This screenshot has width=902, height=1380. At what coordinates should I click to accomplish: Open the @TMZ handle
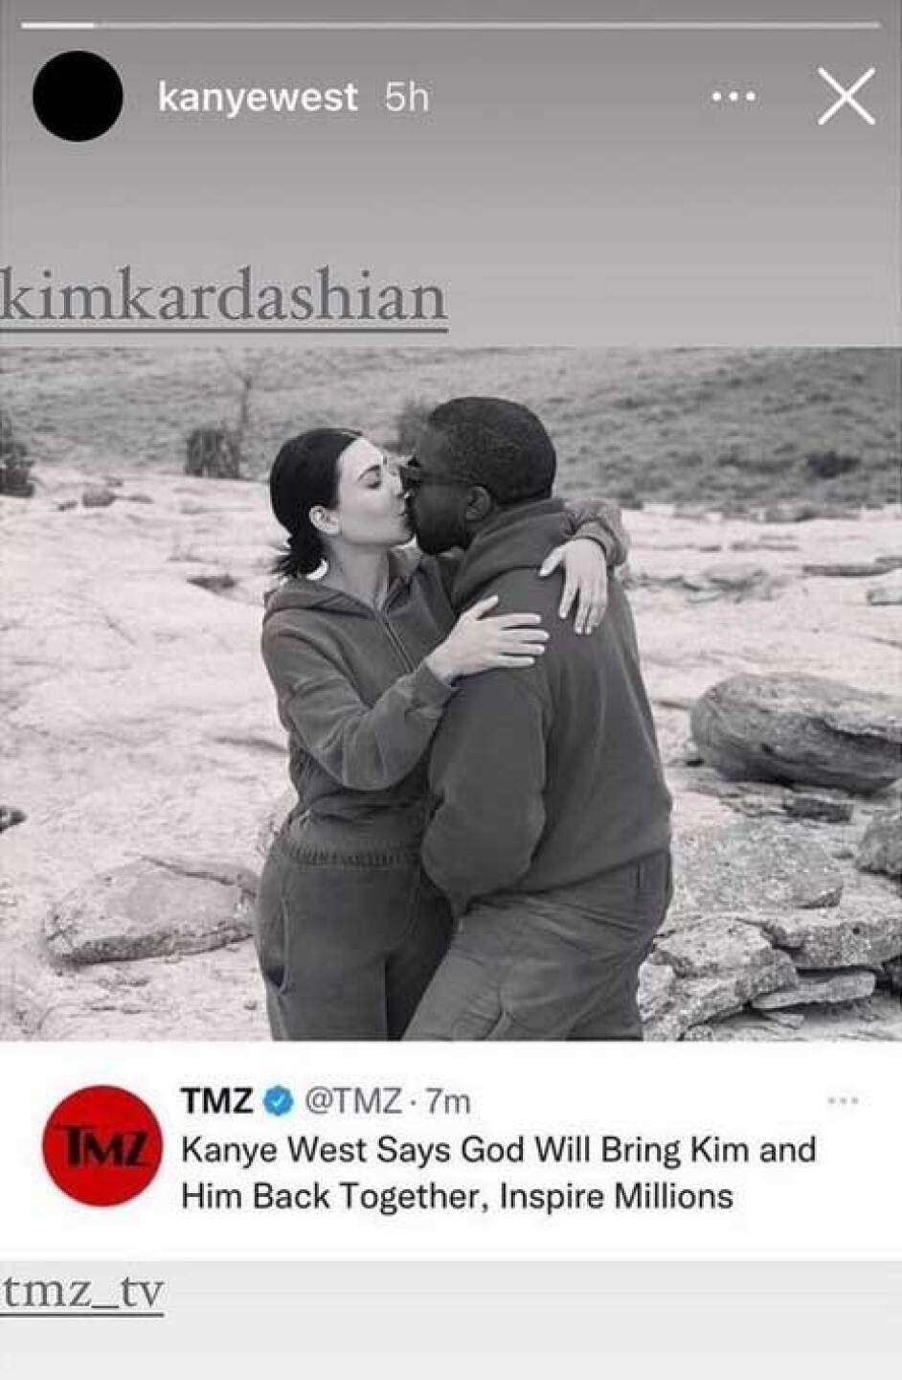352,1103
